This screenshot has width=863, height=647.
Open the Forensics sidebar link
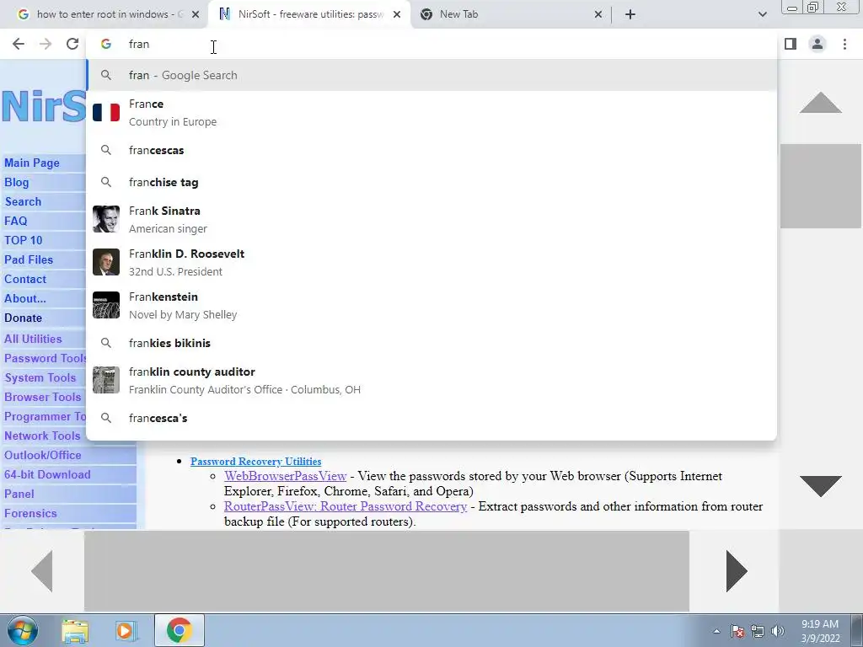tap(30, 513)
